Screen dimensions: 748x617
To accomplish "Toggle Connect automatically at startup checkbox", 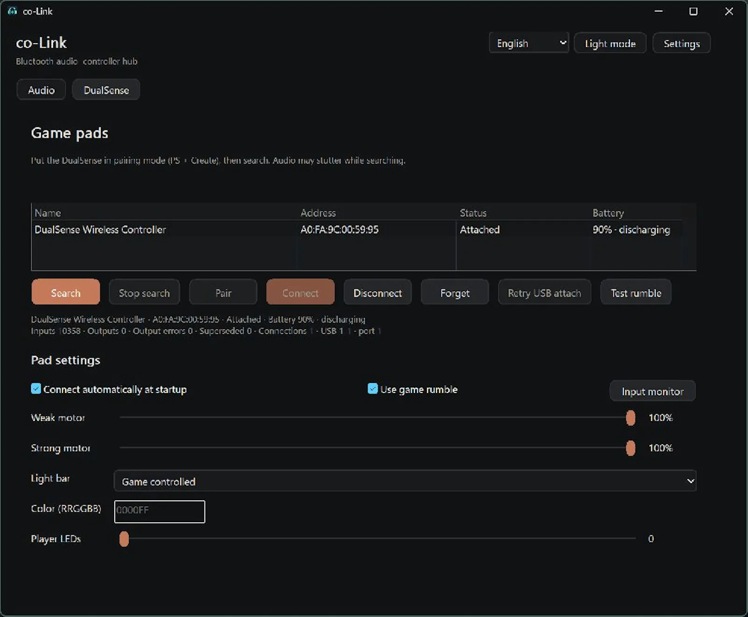I will coord(36,388).
